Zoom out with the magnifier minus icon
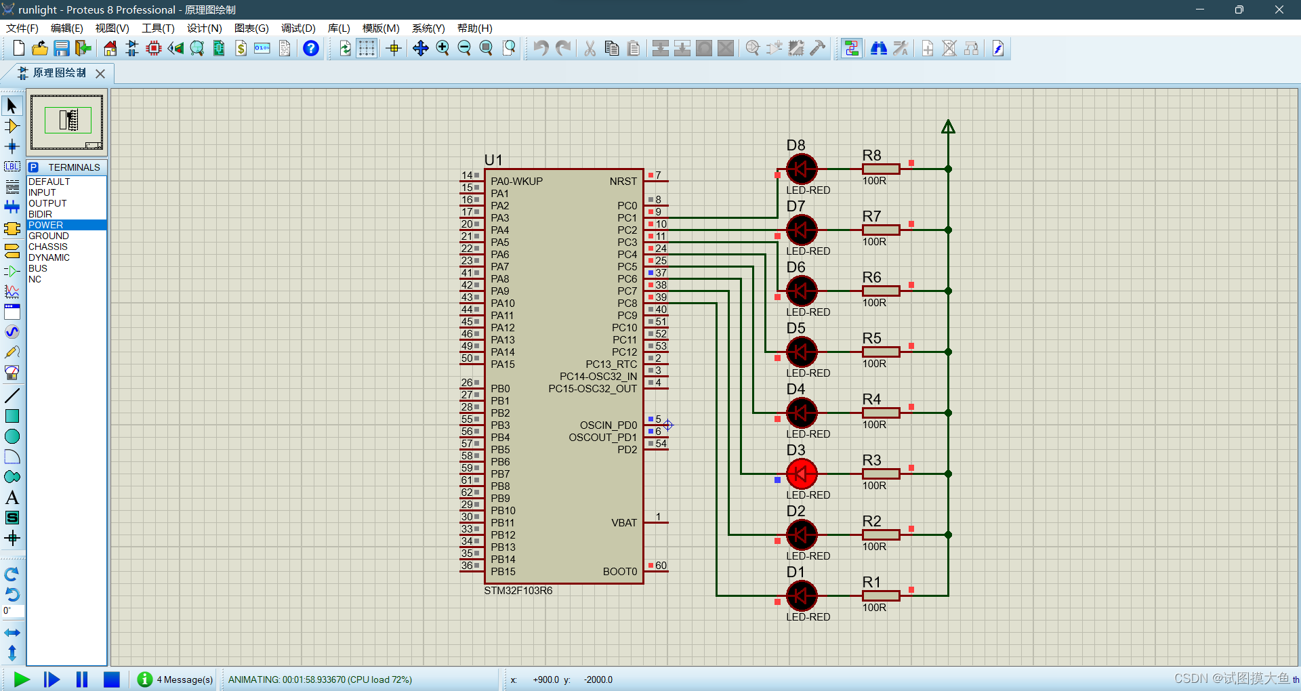 click(x=465, y=48)
